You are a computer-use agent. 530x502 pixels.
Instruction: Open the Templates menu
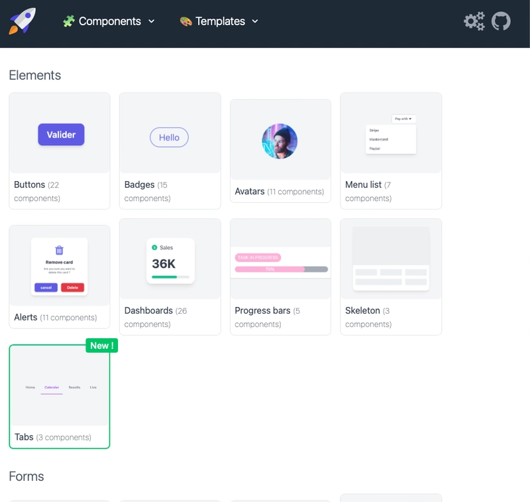(220, 21)
